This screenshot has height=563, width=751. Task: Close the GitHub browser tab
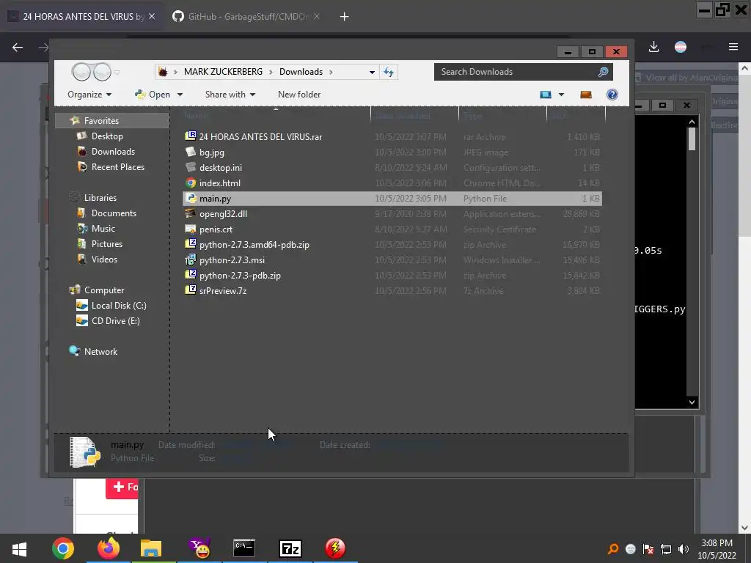(x=317, y=16)
